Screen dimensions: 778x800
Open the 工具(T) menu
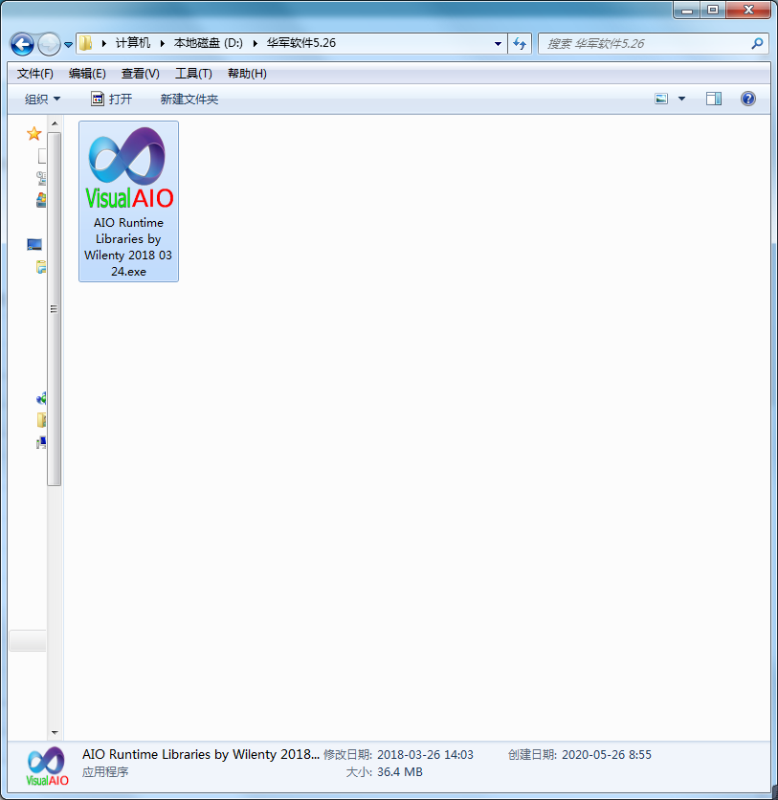(x=193, y=74)
